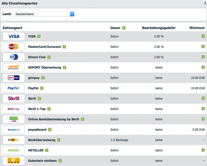Click minimum info icon in the Skrill row
The image size is (207, 166).
pos(203,98)
